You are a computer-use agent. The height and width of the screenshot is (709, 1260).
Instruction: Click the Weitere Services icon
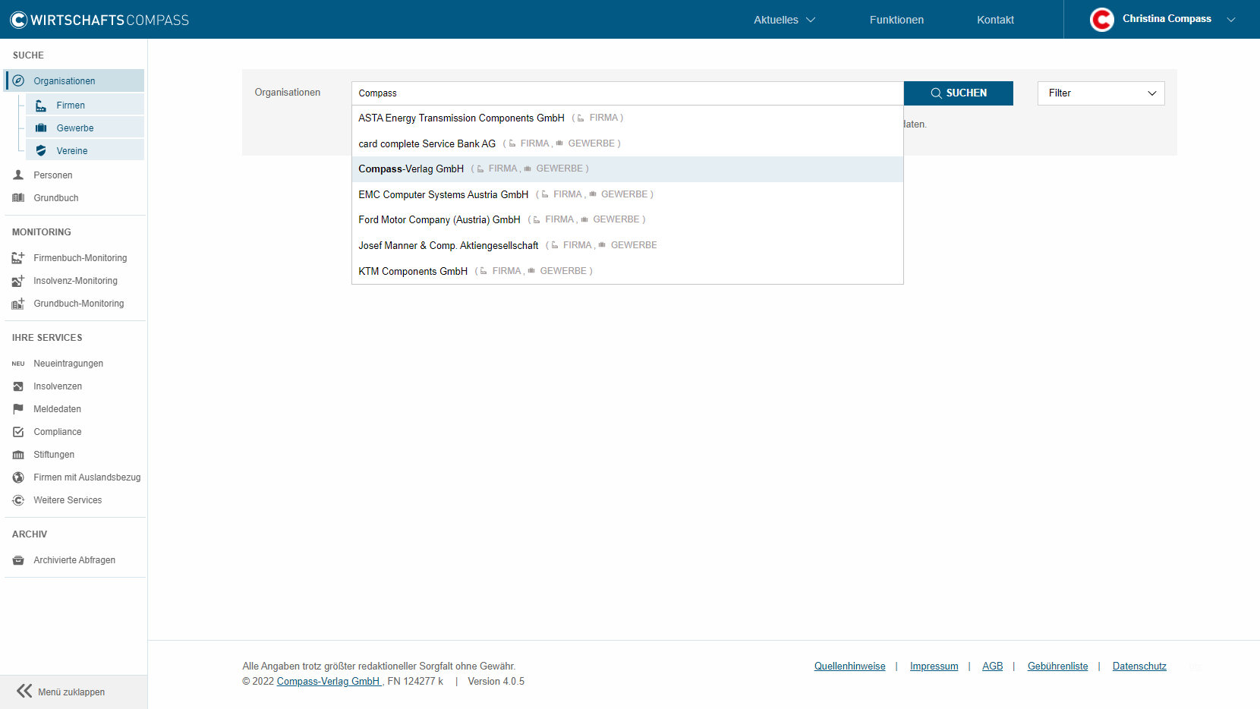pyautogui.click(x=18, y=500)
